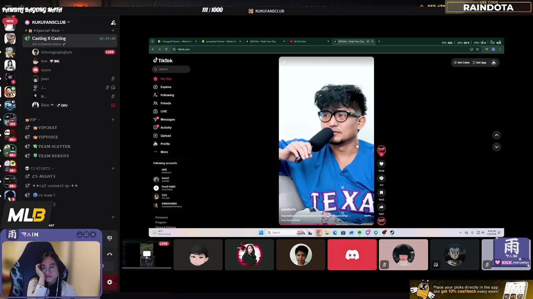Click browser back arrow
This screenshot has width=533, height=299.
(153, 49)
